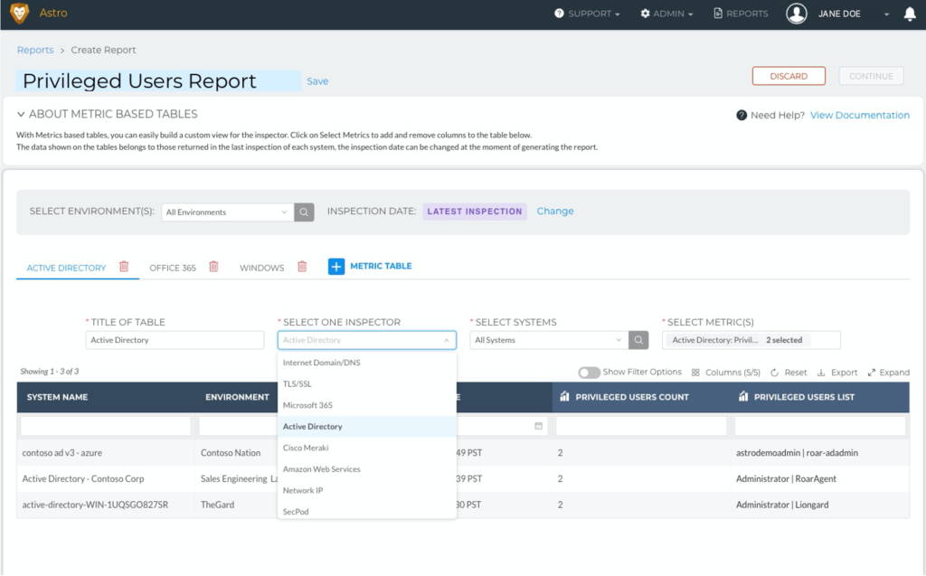Choose Microsoft 365 inspector option
The height and width of the screenshot is (576, 926).
click(367, 405)
